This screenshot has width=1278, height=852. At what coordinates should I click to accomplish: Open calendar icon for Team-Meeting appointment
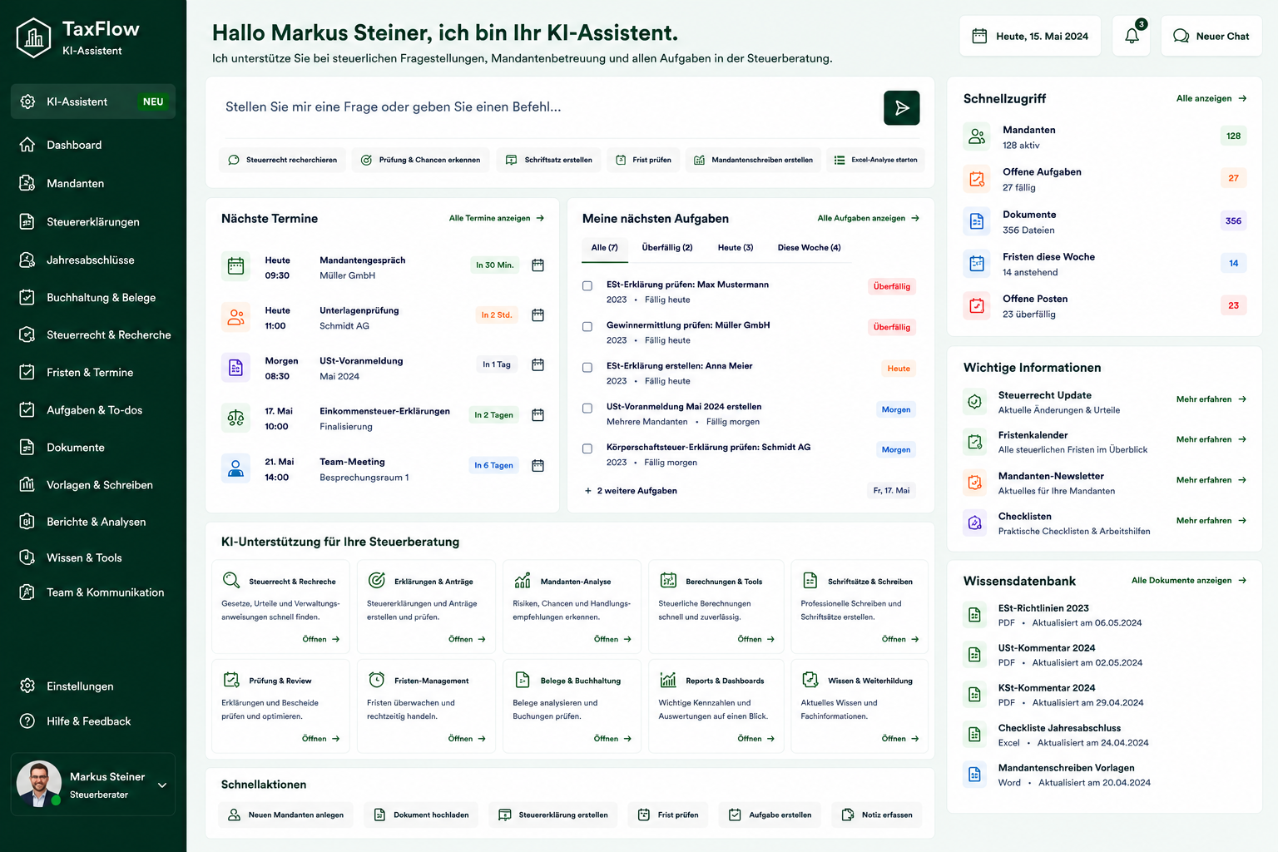point(537,466)
